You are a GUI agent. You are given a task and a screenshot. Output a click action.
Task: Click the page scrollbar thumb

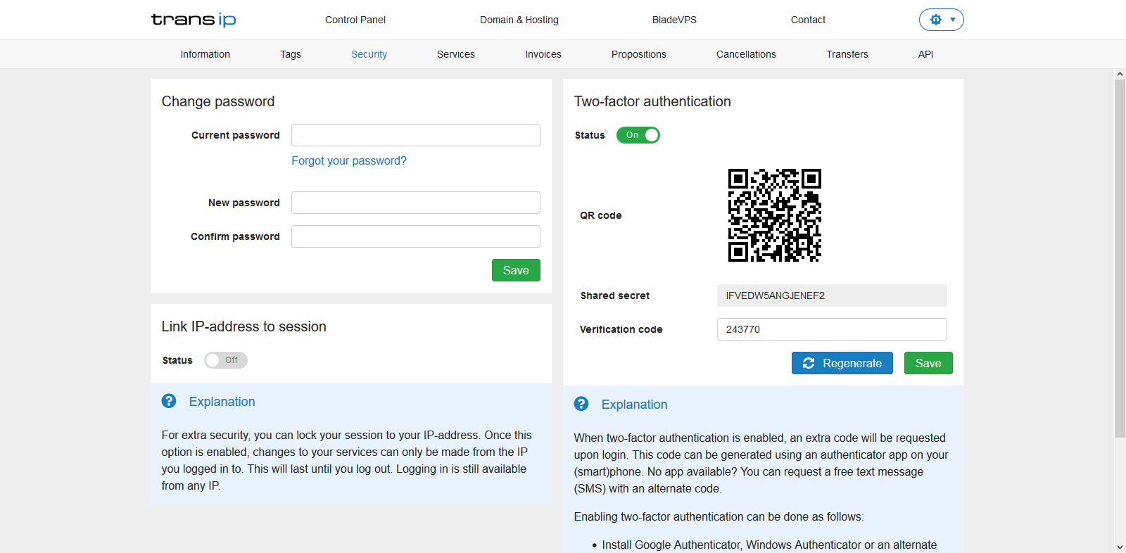click(1120, 258)
